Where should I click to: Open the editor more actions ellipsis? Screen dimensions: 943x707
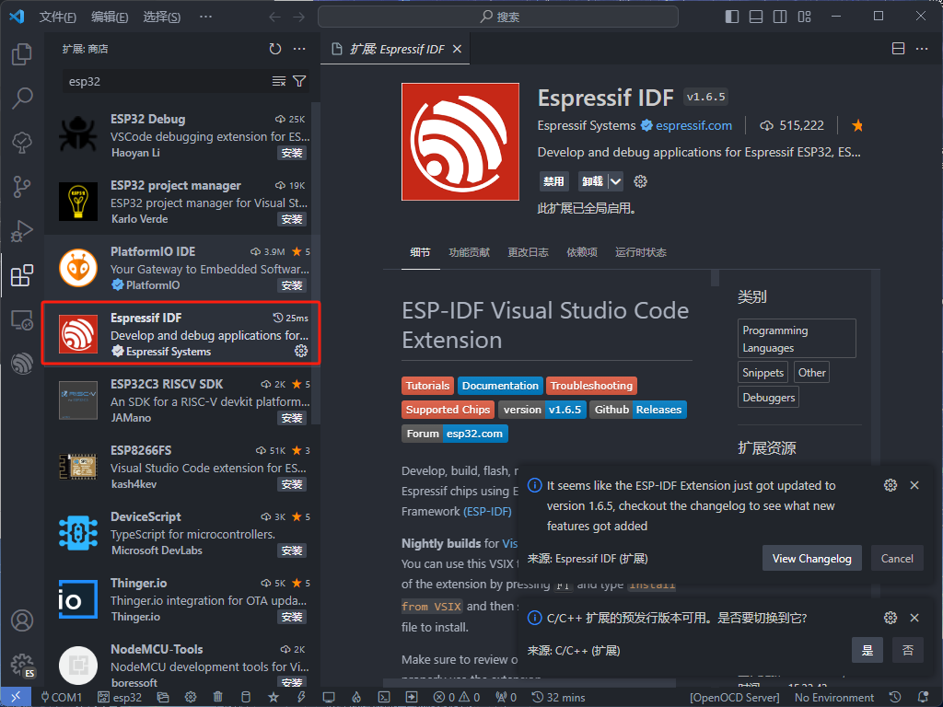click(x=921, y=49)
